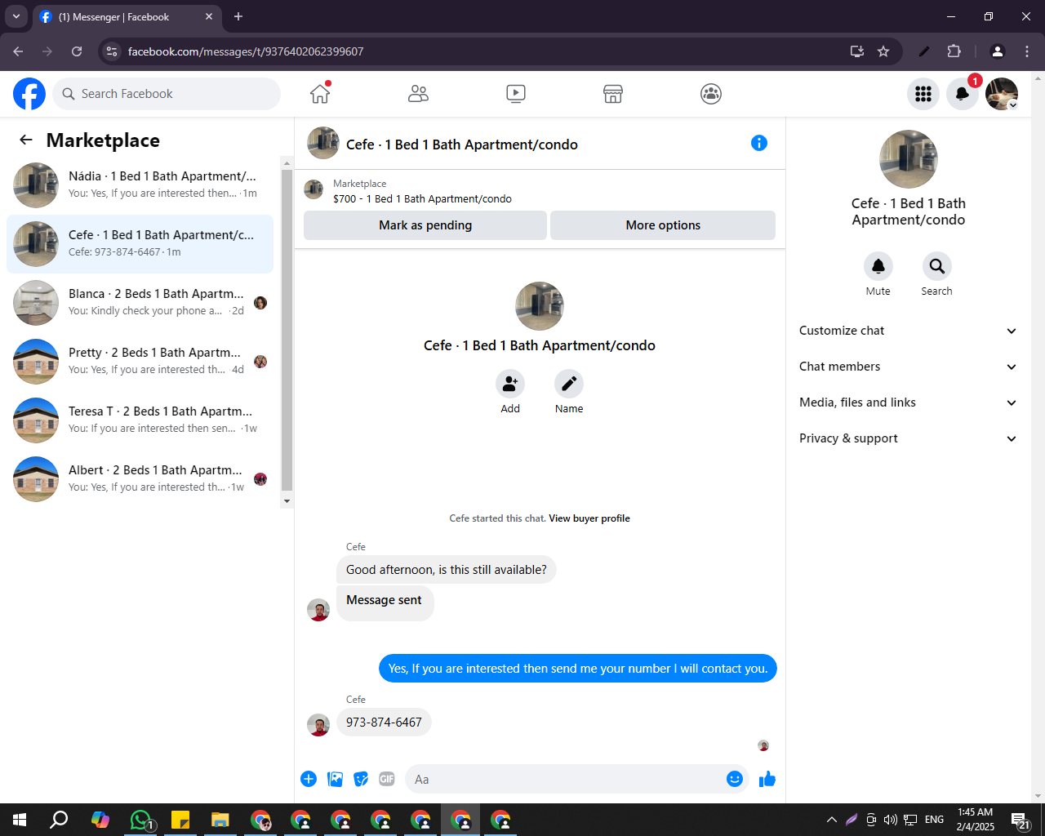
Task: Click the Mark as pending button
Action: [x=425, y=225]
